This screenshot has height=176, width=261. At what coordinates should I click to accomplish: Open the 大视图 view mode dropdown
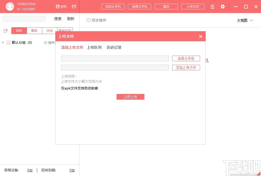coord(245,20)
